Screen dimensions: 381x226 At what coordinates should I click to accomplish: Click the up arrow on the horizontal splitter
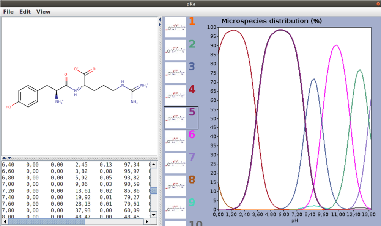coord(4,158)
